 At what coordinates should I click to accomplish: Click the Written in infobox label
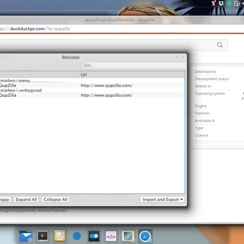203,86
